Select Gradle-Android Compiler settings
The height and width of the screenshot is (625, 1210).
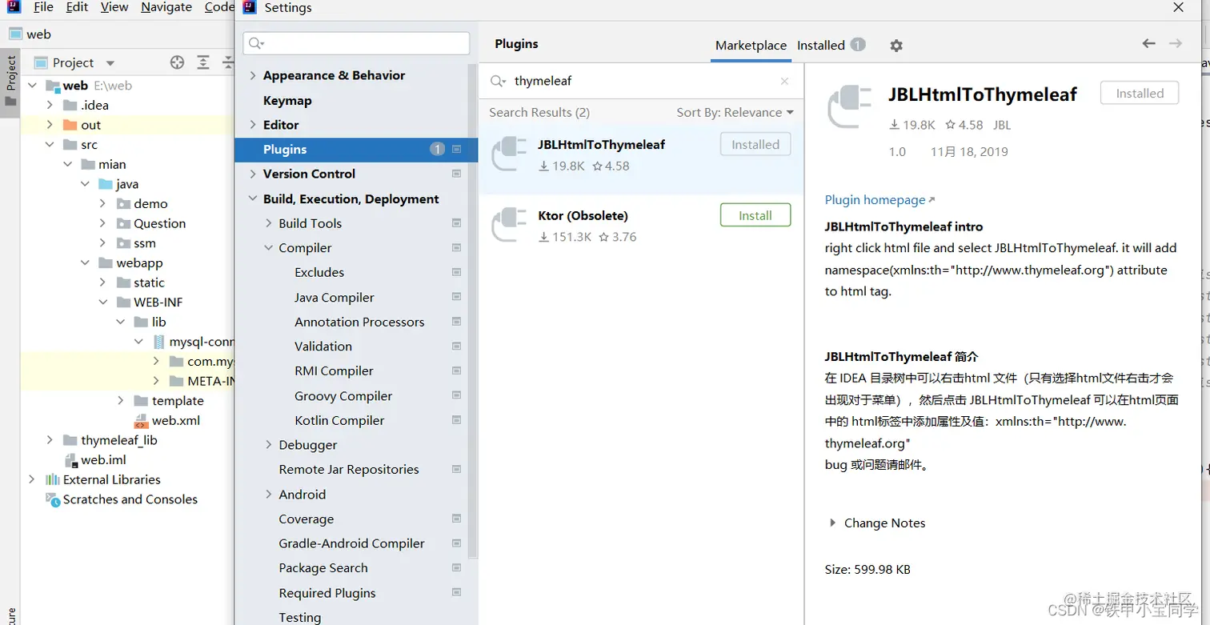[351, 543]
